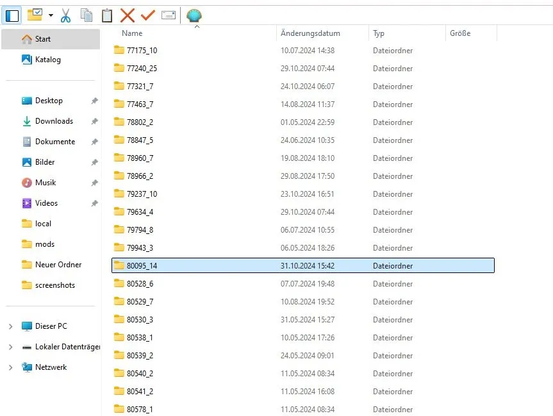Screen dimensions: 553x416
Task: Toggle the navigation pane button
Action: pyautogui.click(x=12, y=15)
